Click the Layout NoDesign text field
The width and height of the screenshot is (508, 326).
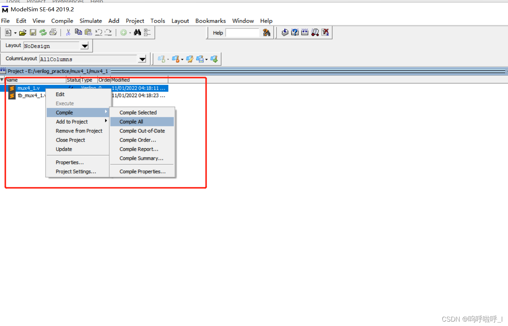[52, 46]
